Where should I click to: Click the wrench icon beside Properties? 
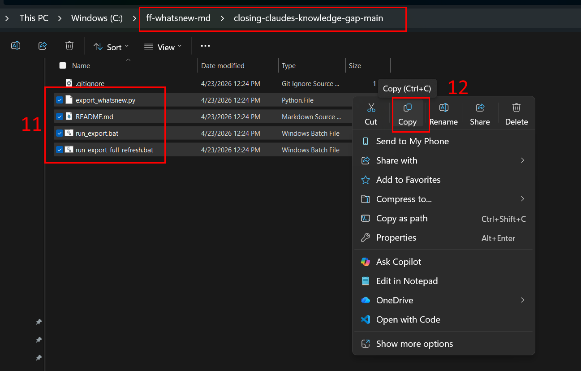tap(366, 237)
